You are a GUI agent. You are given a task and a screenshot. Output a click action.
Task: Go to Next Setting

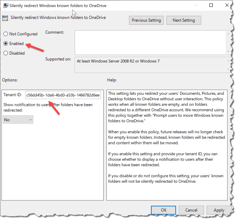point(184,20)
